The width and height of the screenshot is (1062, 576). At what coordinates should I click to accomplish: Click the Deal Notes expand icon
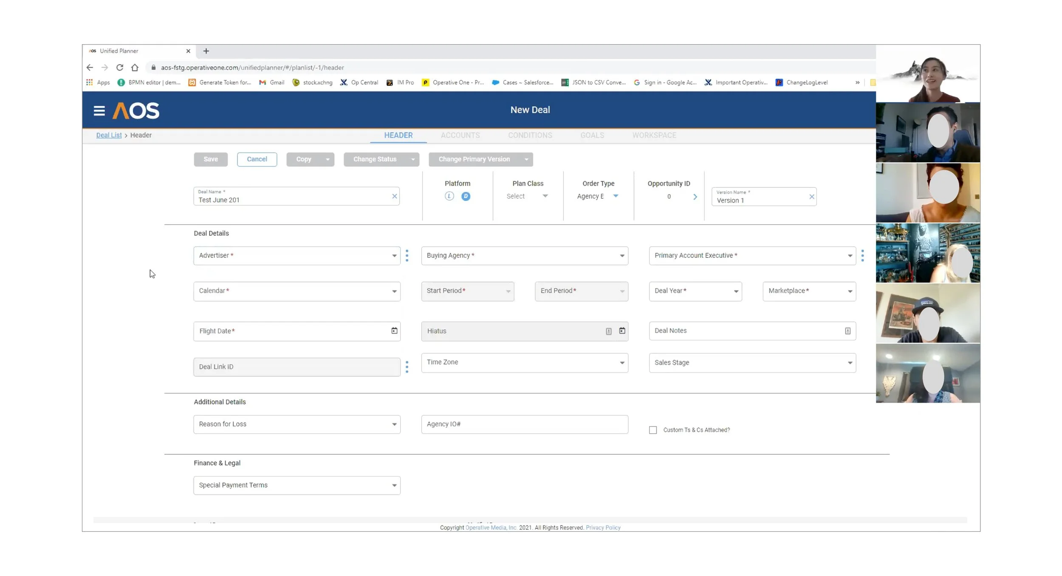[847, 331]
